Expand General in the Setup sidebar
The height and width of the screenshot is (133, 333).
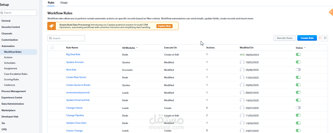[6, 21]
